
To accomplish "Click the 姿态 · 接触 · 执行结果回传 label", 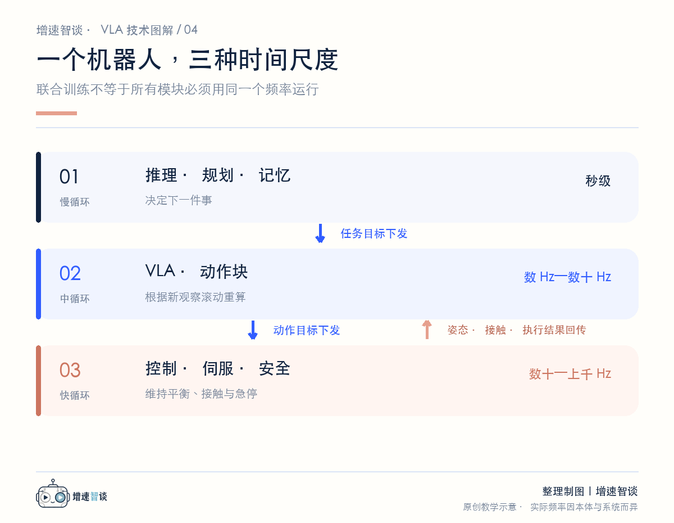I will coord(517,330).
